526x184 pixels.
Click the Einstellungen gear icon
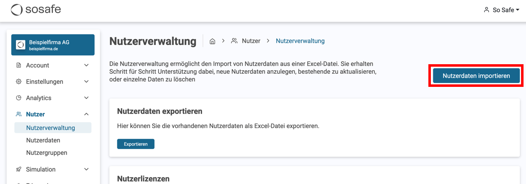(19, 82)
